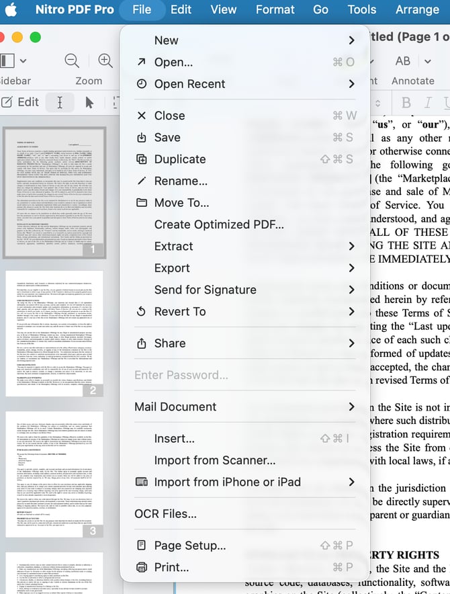Expand the sidebar options chevron
This screenshot has width=450, height=594.
click(x=23, y=60)
